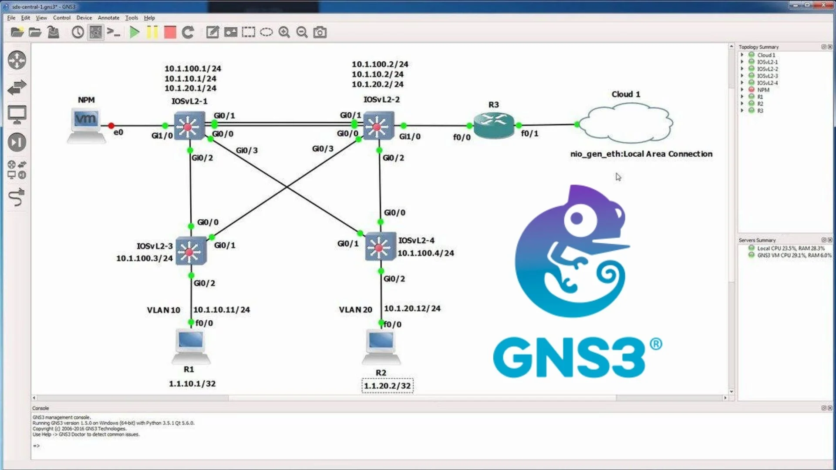Open the View menu
836x470 pixels.
click(x=41, y=18)
